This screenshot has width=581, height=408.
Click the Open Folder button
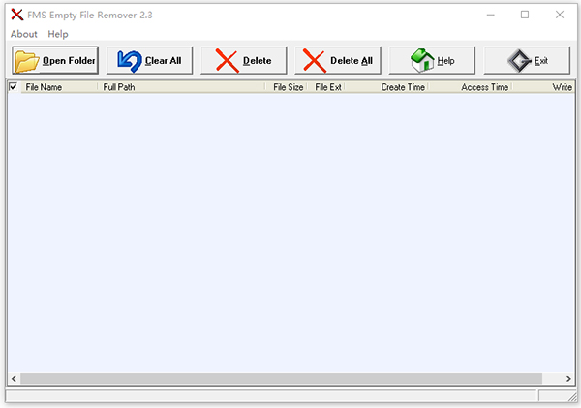click(55, 60)
